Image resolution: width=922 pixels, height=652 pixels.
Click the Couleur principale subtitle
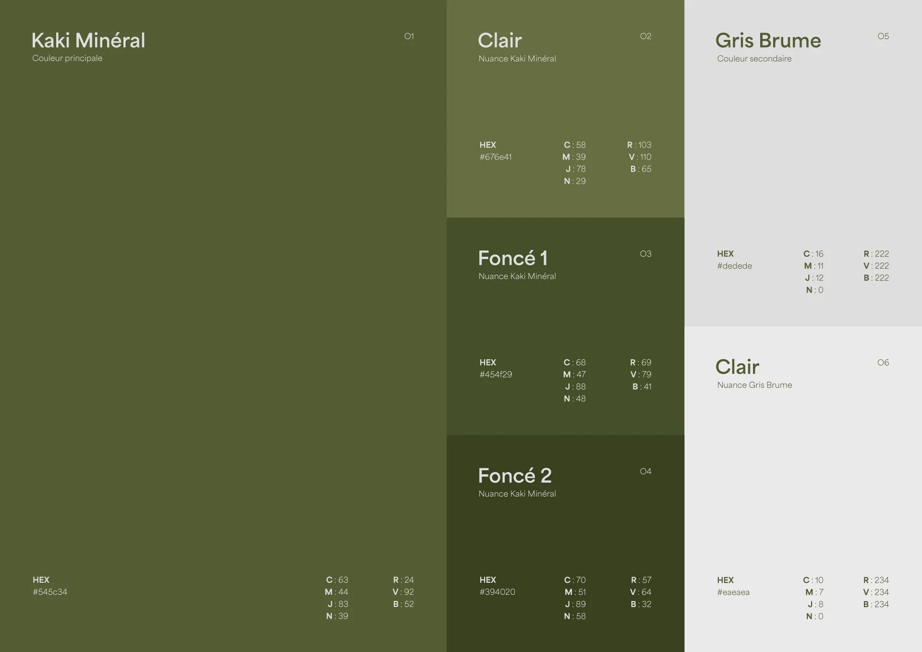click(x=67, y=58)
